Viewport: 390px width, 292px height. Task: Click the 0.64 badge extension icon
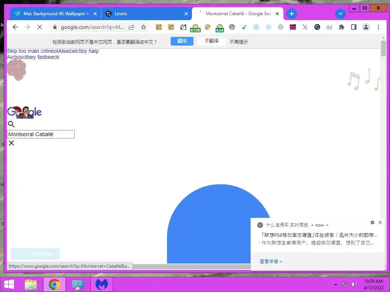[220, 28]
